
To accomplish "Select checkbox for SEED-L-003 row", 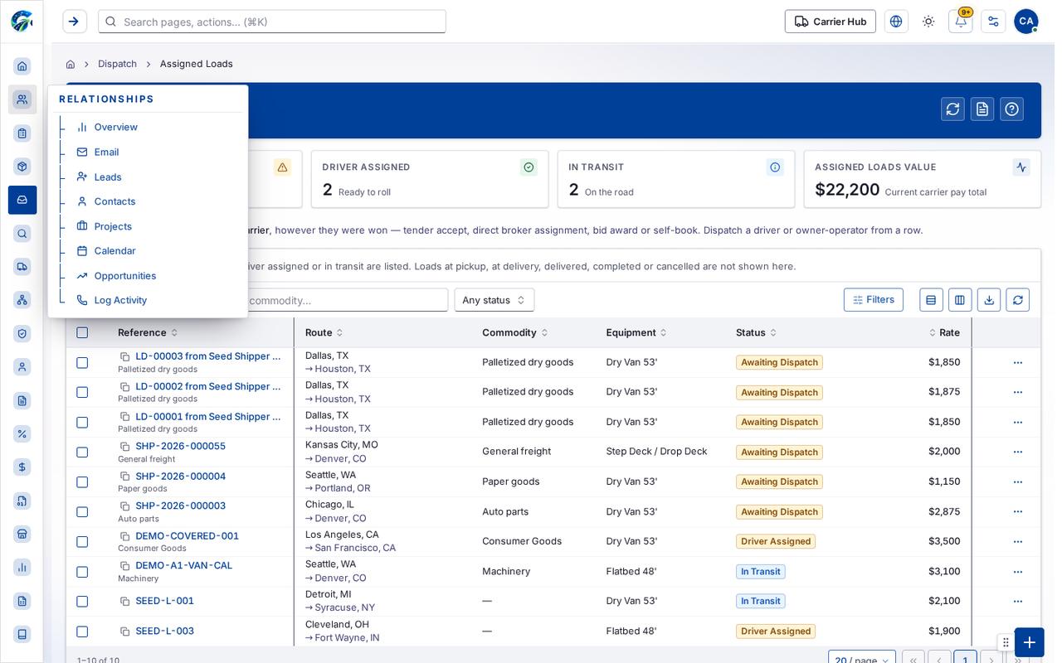I will [x=82, y=632].
